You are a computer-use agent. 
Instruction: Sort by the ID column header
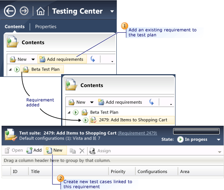click(x=20, y=171)
